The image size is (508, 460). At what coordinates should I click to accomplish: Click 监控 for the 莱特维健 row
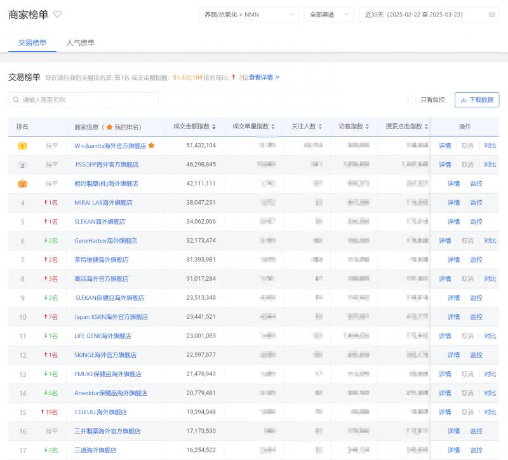[476, 260]
